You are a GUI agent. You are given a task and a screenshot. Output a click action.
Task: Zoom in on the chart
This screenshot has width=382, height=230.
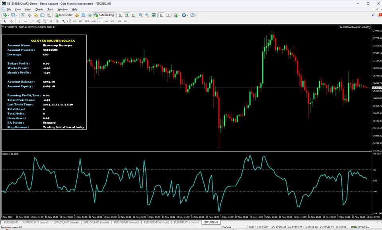[140, 15]
